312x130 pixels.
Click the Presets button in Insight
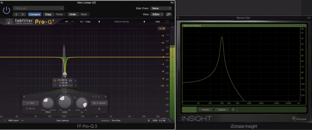coord(205,110)
